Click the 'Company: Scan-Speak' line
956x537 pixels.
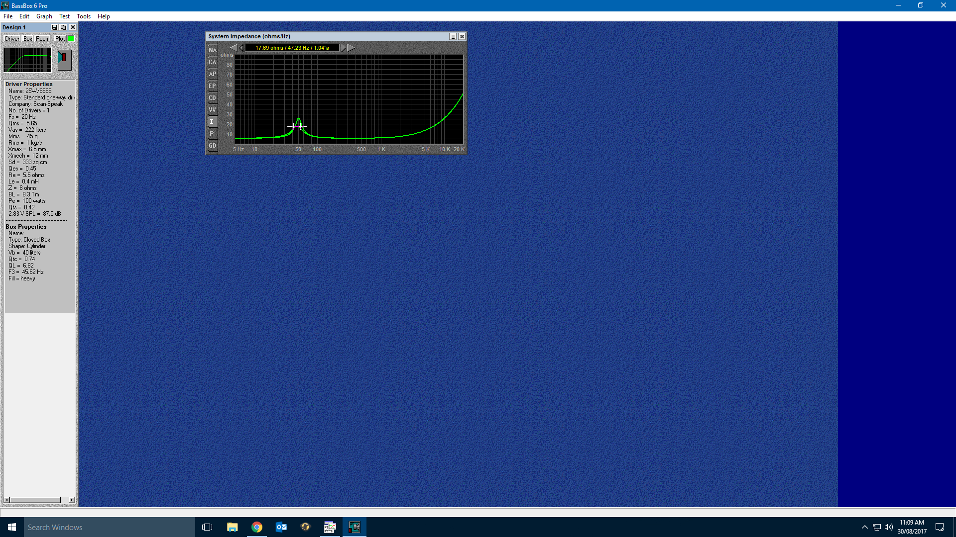[35, 104]
